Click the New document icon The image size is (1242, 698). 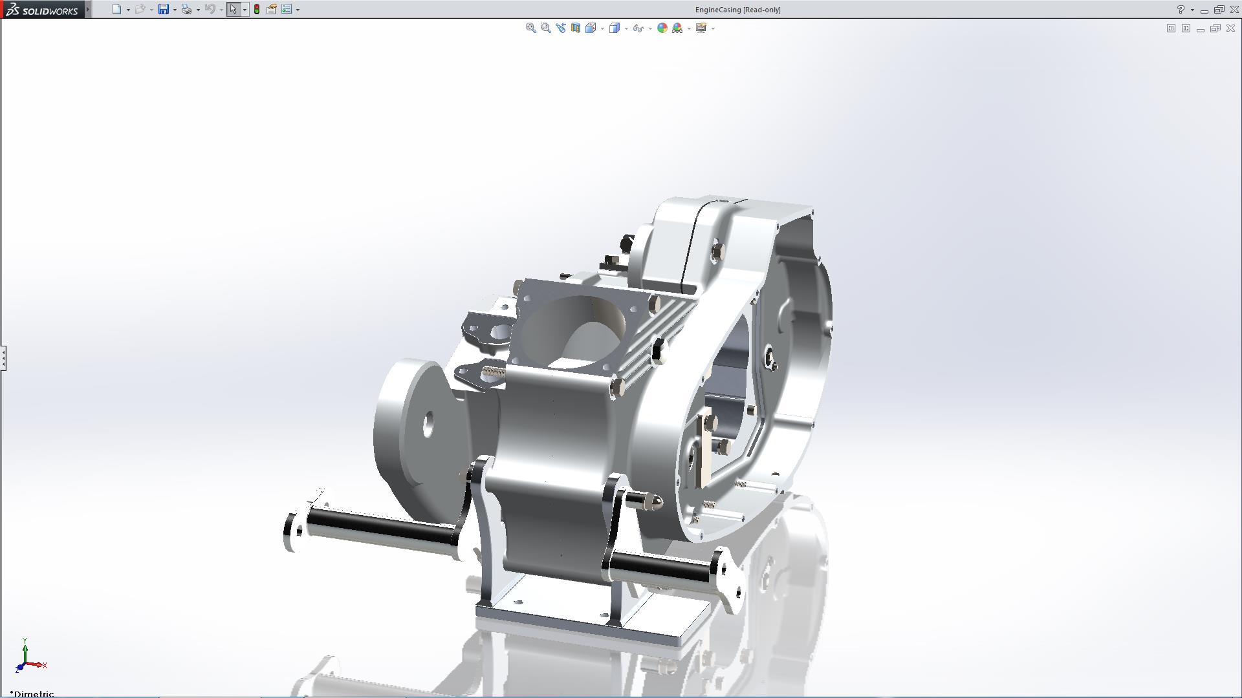coord(116,9)
